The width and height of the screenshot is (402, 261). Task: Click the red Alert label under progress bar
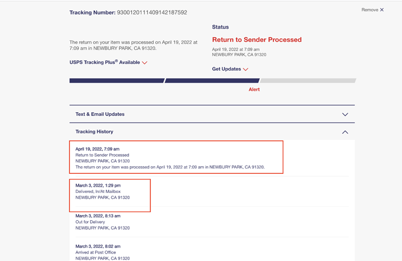(254, 90)
